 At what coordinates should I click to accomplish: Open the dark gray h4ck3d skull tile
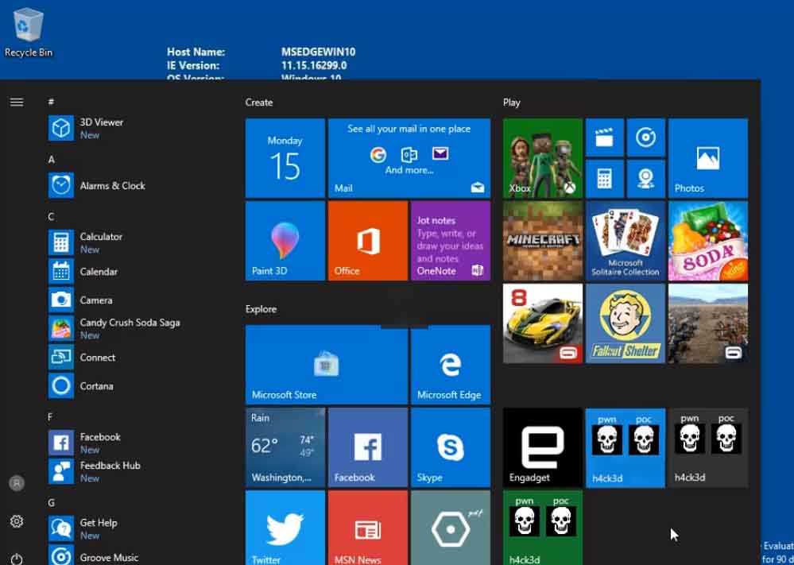(x=708, y=447)
